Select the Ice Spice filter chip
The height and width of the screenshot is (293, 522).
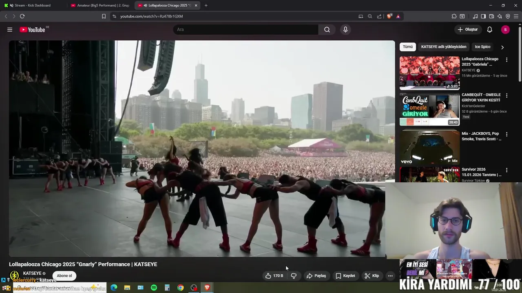coord(482,47)
